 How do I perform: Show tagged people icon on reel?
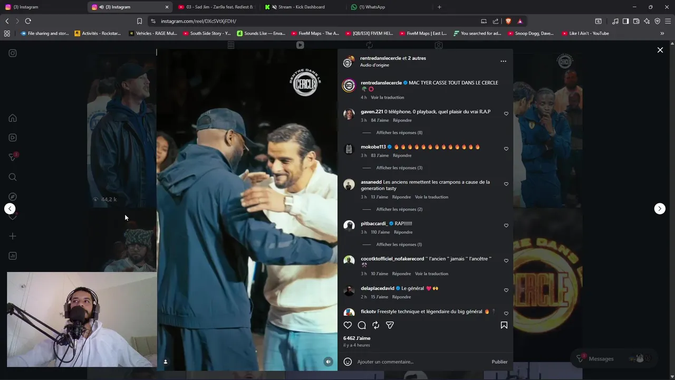pos(166,362)
